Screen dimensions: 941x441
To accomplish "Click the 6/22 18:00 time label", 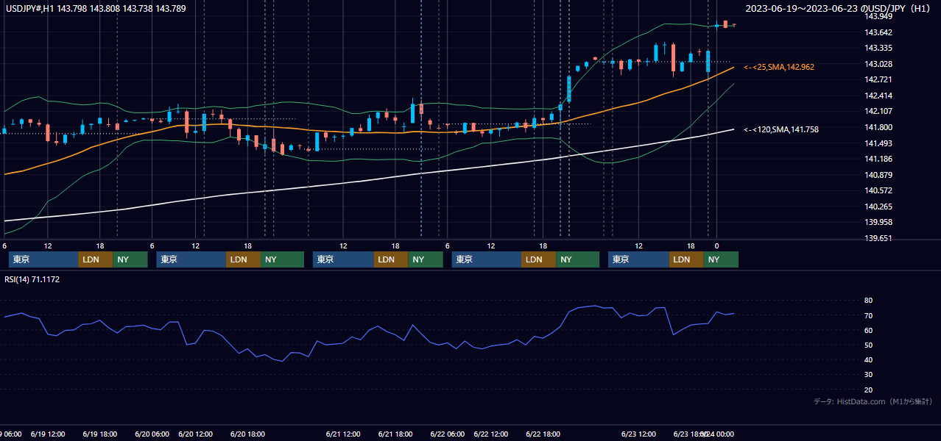I will [543, 434].
